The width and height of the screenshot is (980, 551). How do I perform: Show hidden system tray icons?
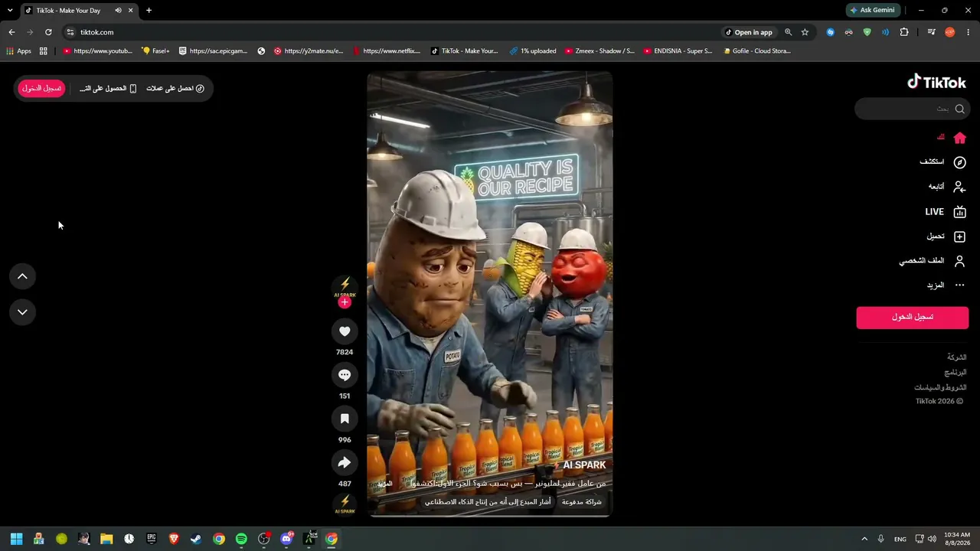pos(864,539)
